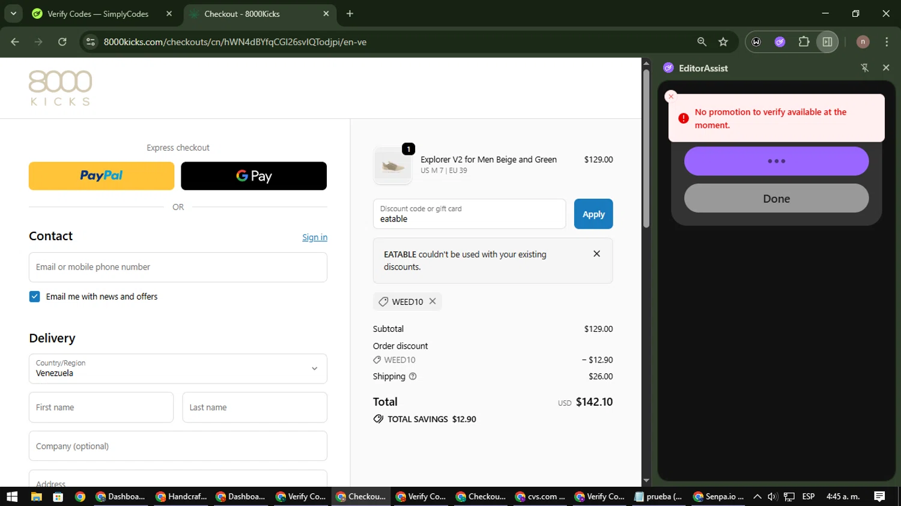901x506 pixels.
Task: Switch to prueba taskbar window
Action: pyautogui.click(x=658, y=496)
